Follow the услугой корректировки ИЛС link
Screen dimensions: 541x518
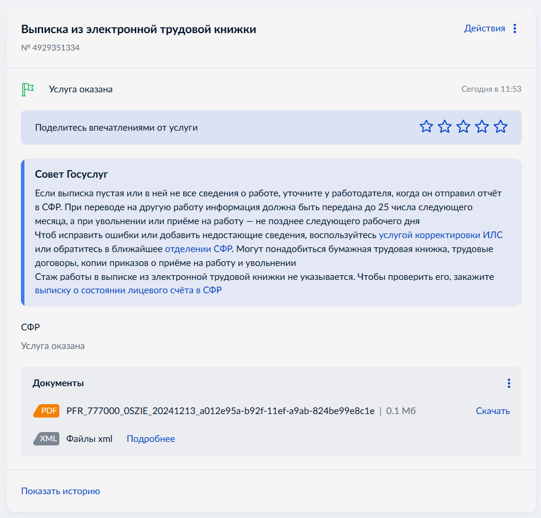point(440,235)
